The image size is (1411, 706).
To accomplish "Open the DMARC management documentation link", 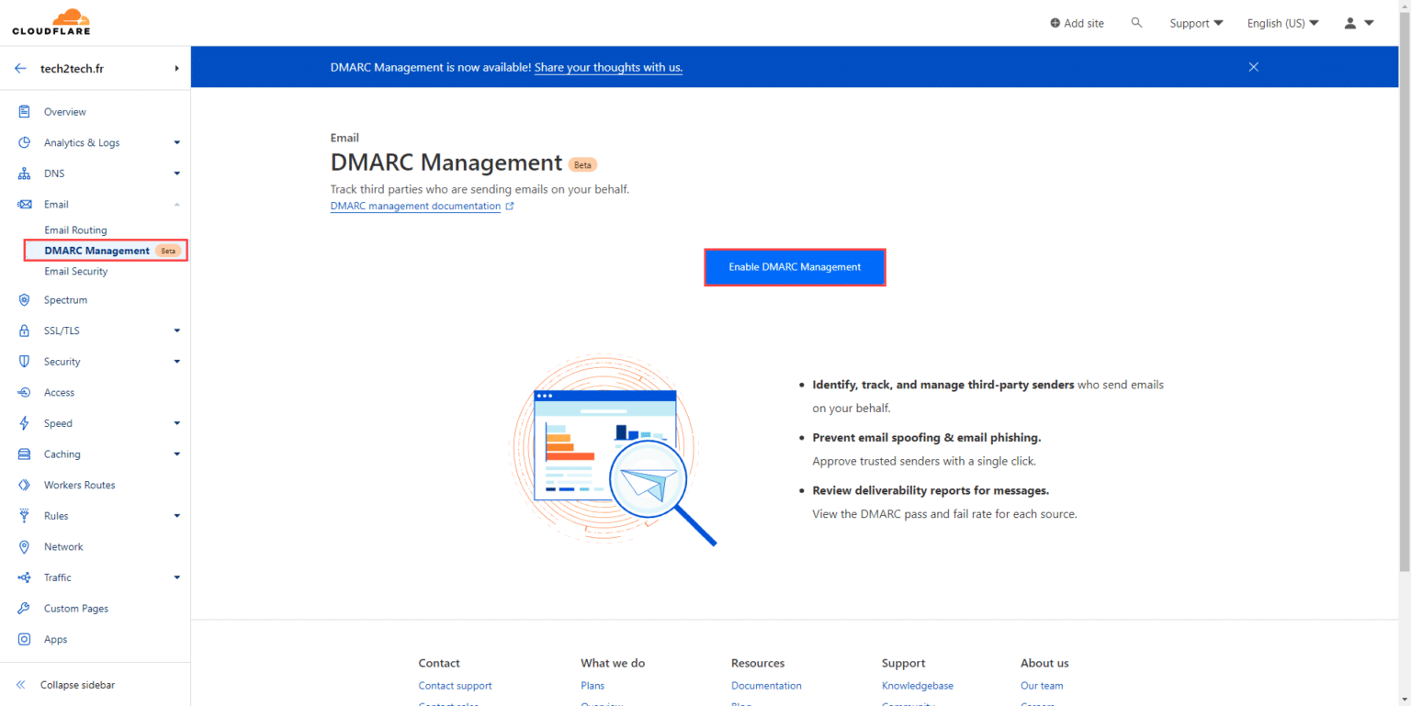I will tap(414, 206).
